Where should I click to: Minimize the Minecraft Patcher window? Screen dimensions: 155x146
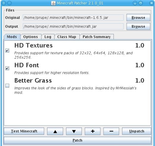[x=135, y=3]
